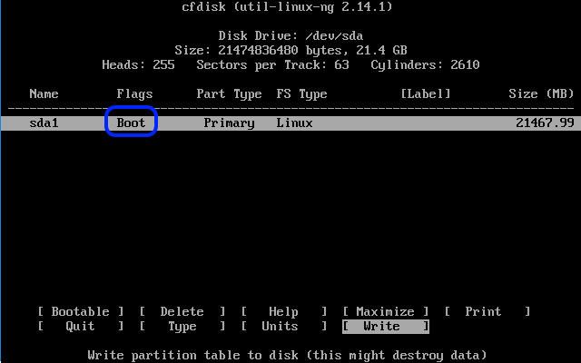This screenshot has width=581, height=363.
Task: Activate the highlighted Write option
Action: [x=385, y=327]
